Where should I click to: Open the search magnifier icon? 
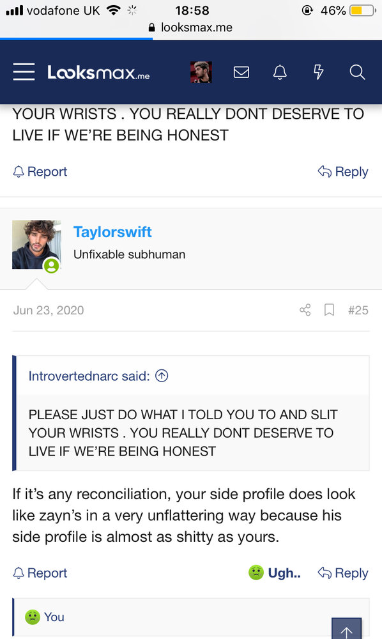356,72
